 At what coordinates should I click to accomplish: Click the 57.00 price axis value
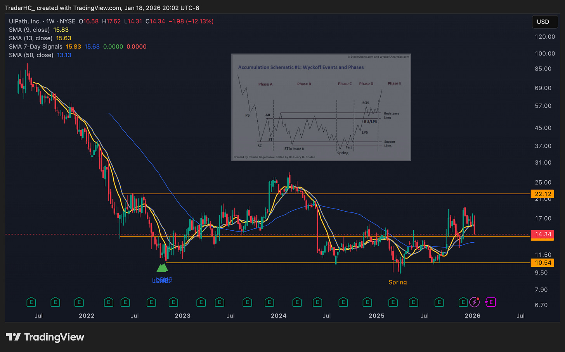(543, 106)
